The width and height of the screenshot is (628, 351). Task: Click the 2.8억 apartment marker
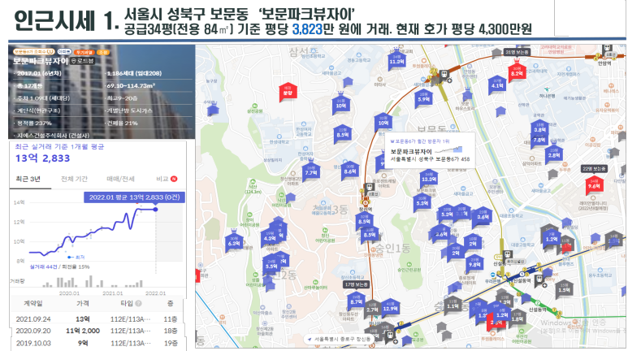(554, 154)
